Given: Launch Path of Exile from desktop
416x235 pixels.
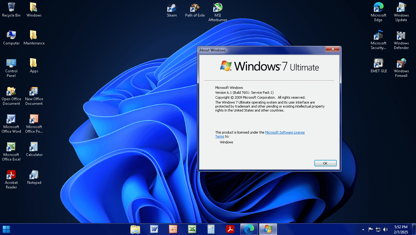Looking at the screenshot, I should point(195,8).
